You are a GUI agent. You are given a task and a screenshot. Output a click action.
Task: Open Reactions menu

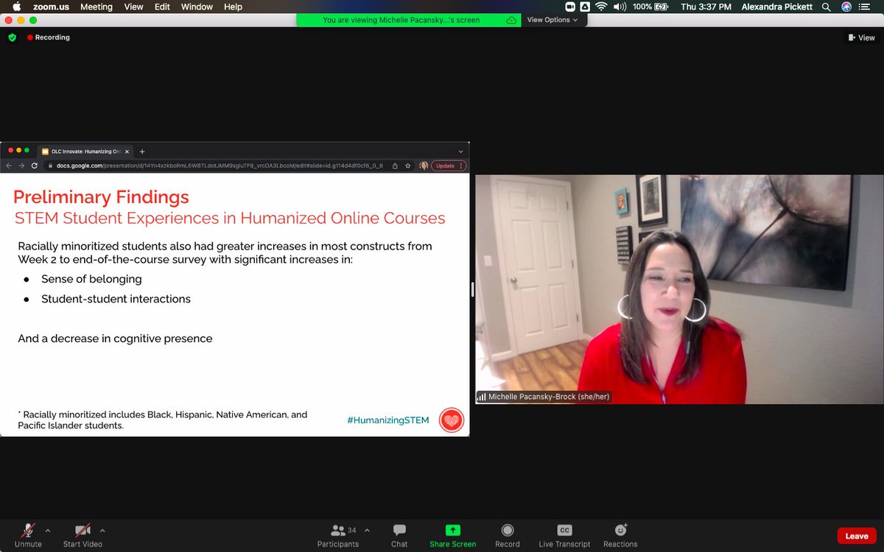(x=620, y=535)
